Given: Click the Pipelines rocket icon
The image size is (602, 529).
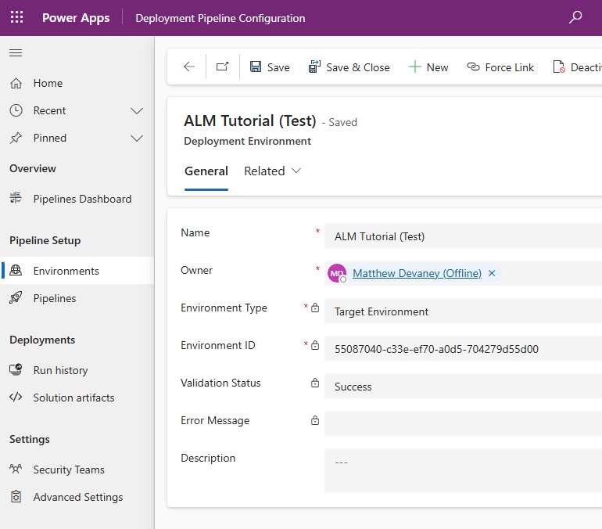Looking at the screenshot, I should click(16, 297).
